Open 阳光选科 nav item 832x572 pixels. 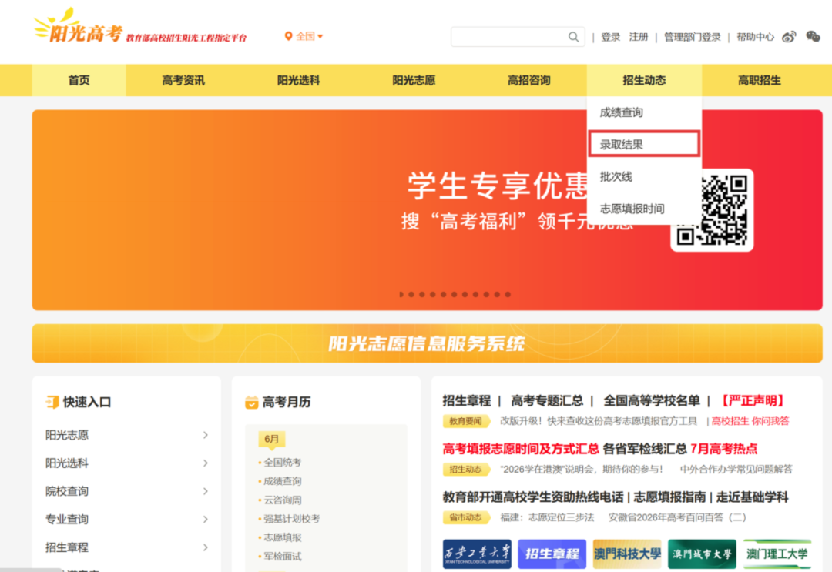pyautogui.click(x=299, y=80)
